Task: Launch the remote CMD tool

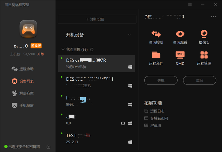Action: [180, 55]
